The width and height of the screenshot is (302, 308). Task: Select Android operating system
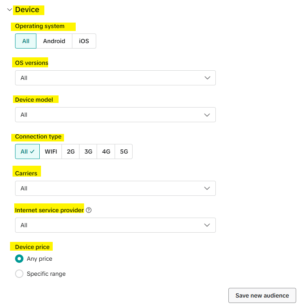(x=54, y=41)
